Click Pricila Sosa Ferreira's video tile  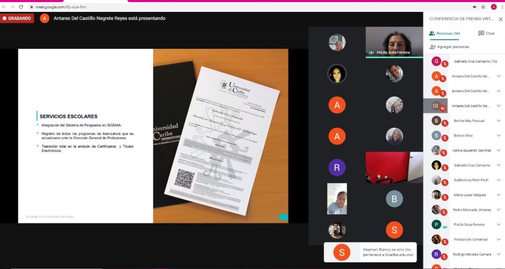[x=394, y=42]
